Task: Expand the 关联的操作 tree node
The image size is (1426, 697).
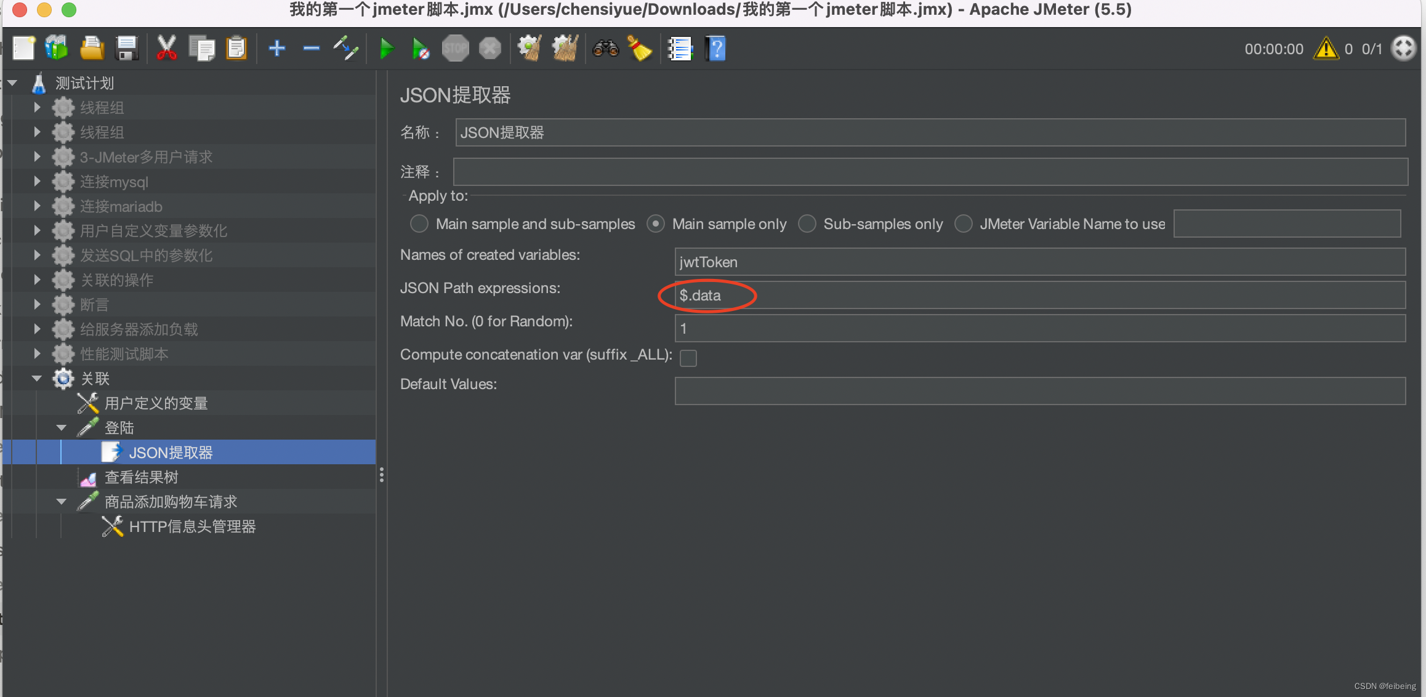Action: pos(37,280)
